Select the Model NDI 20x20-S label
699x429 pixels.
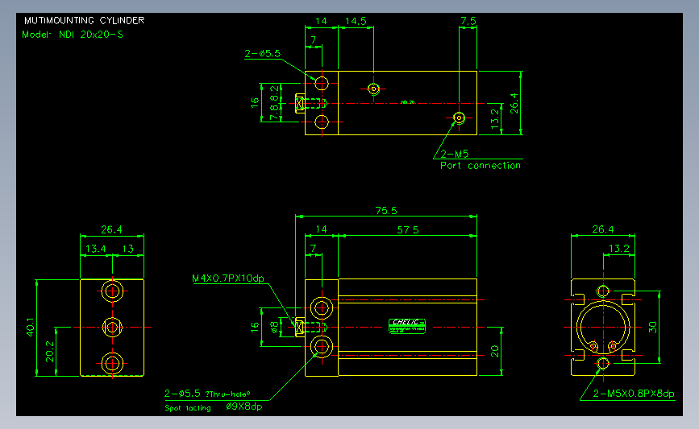(x=73, y=35)
